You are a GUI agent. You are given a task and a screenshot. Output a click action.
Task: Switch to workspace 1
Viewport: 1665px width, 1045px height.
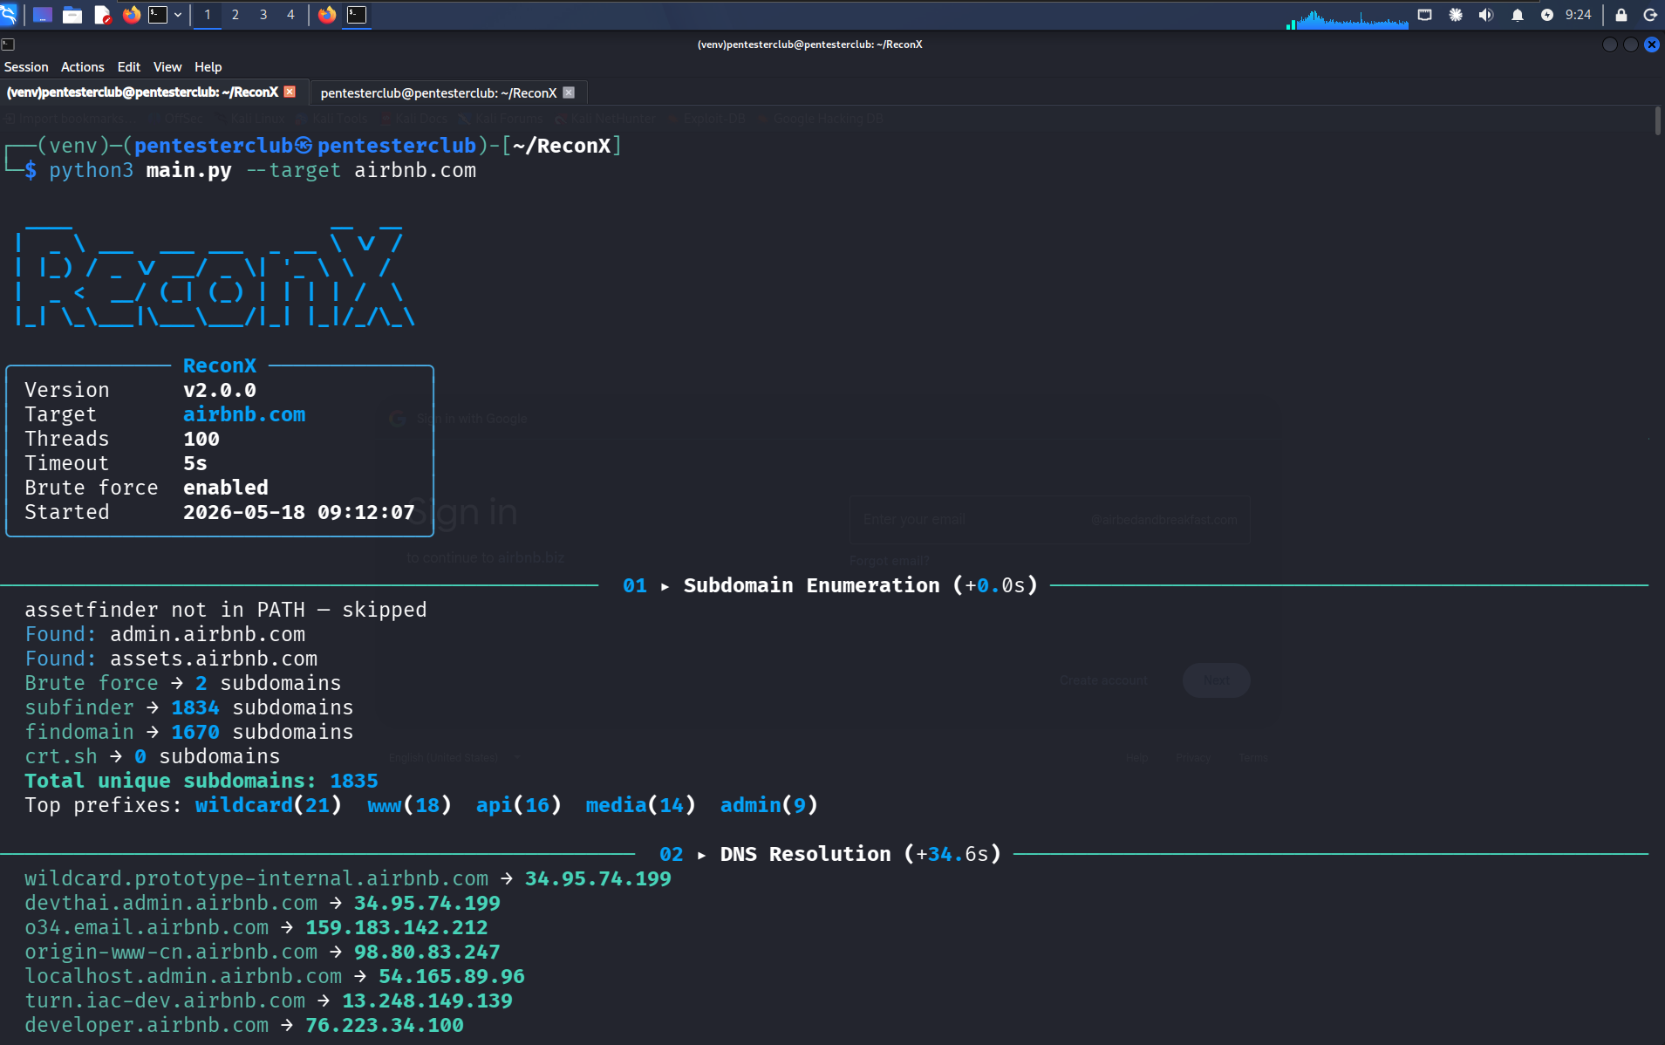(x=208, y=15)
